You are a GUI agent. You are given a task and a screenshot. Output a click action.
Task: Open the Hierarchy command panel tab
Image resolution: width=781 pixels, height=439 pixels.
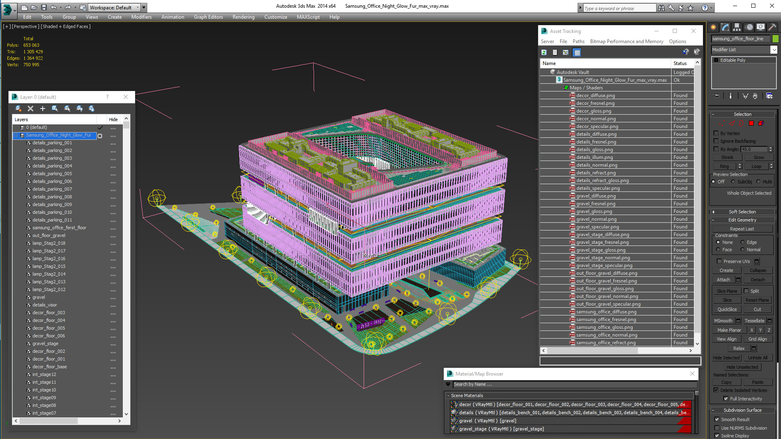tap(737, 27)
